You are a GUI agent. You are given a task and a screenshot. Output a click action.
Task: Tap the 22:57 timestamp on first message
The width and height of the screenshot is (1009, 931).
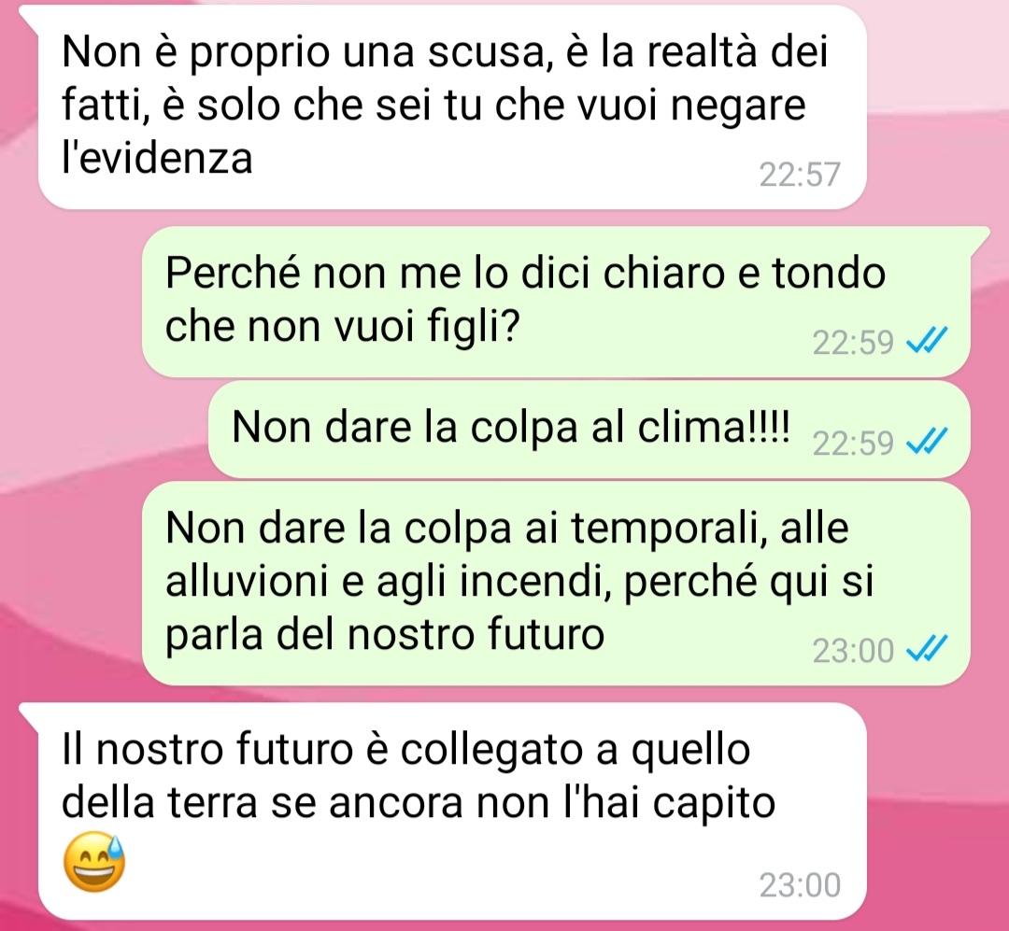[800, 175]
